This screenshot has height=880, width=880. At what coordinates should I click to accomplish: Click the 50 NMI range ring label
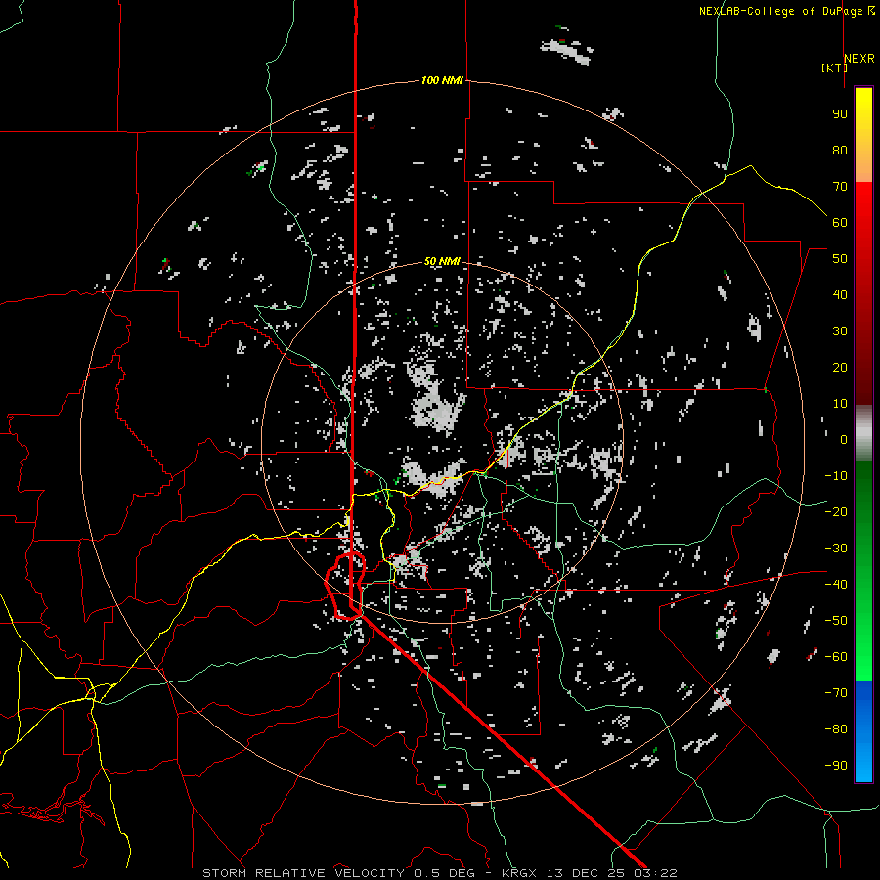[x=442, y=261]
